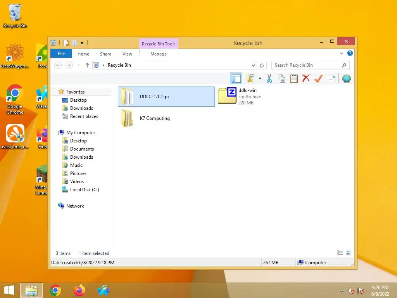Open Desktop under Favorites
Viewport: 397px width, 298px height.
coord(78,100)
